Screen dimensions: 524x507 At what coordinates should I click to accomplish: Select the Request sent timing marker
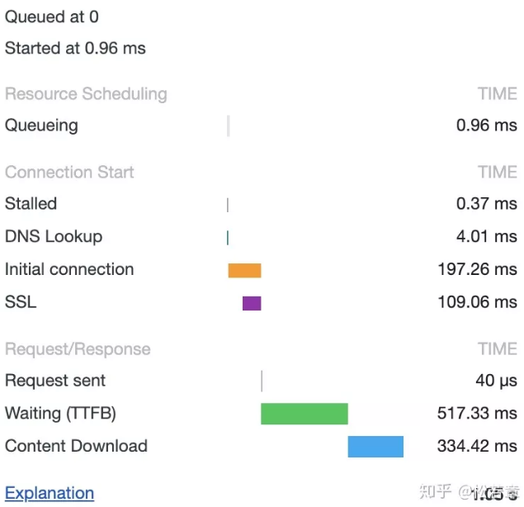(x=262, y=381)
